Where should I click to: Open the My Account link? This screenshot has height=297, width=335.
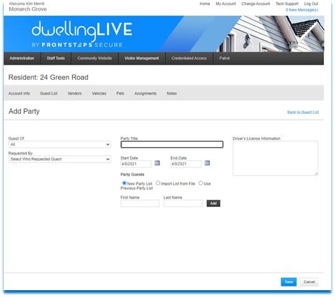[x=226, y=4]
